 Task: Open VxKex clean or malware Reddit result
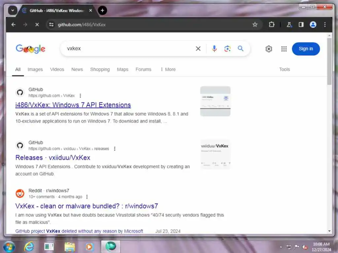(87, 206)
